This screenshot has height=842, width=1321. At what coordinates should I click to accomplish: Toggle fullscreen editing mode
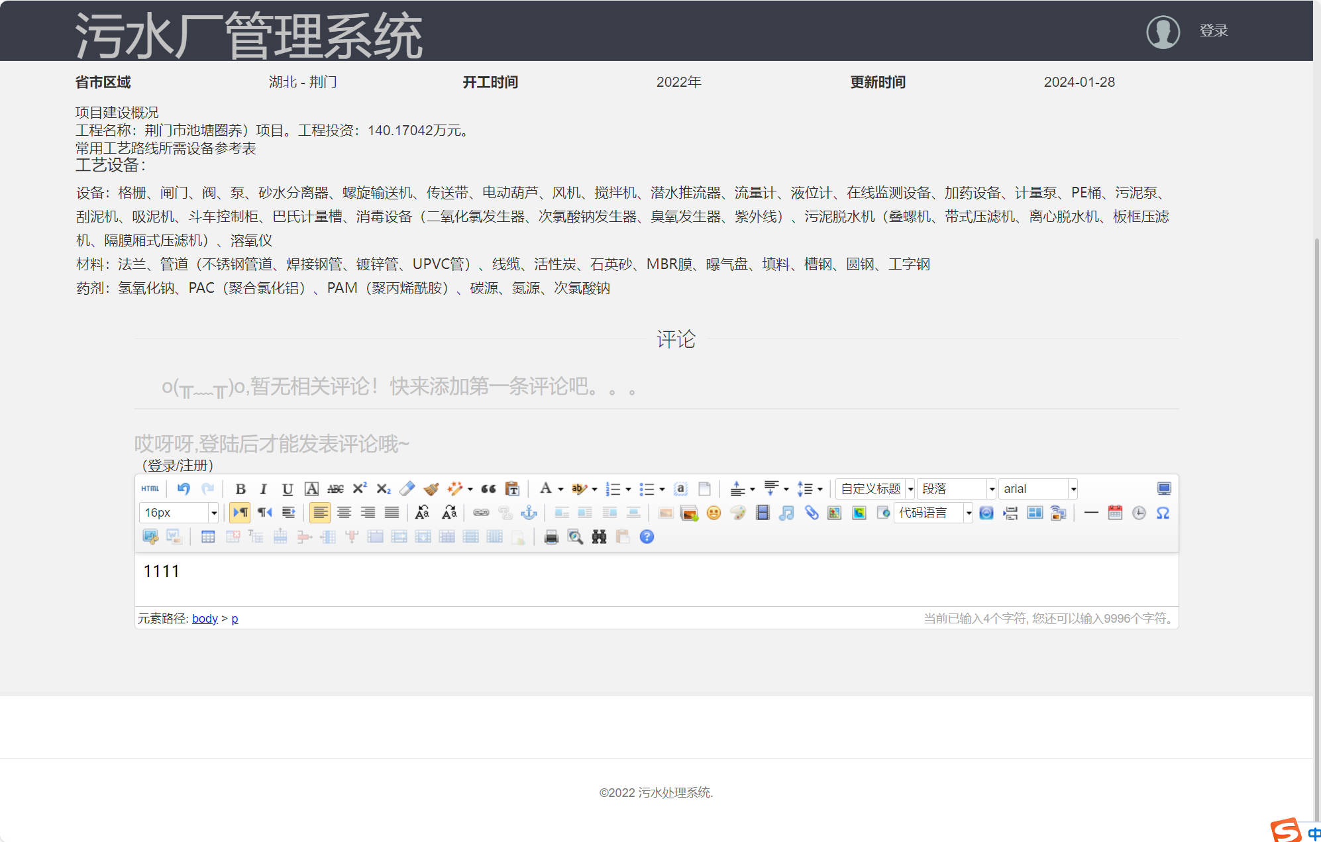coord(1164,488)
